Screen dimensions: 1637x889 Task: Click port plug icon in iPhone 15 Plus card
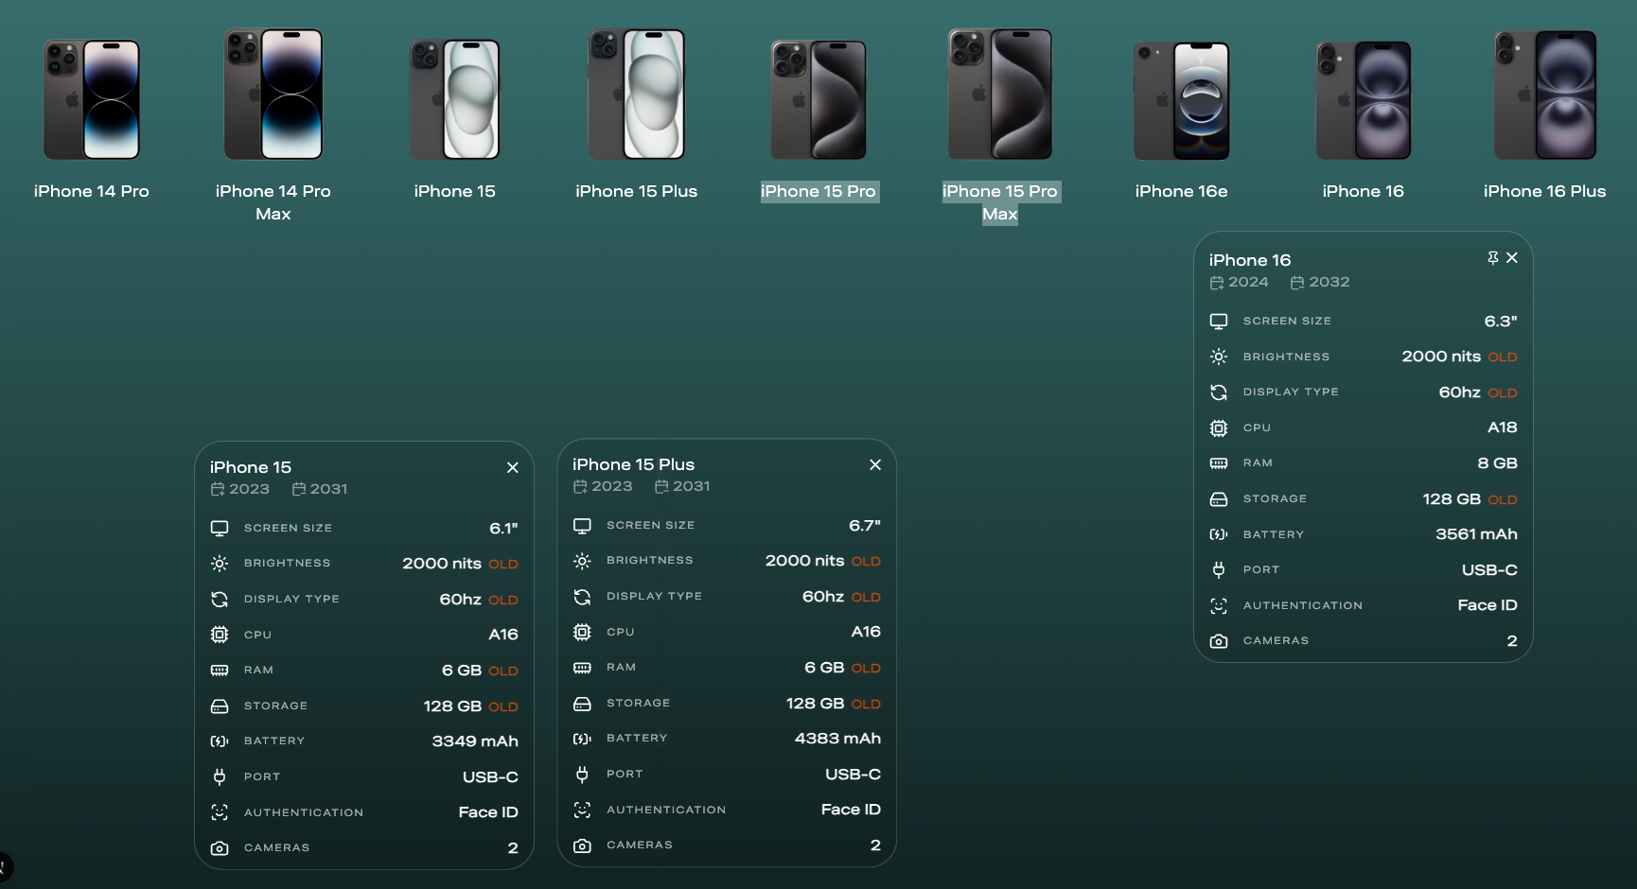(582, 775)
